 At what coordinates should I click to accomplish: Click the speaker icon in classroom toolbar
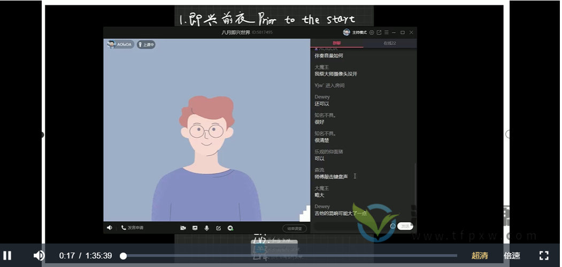[x=109, y=227]
